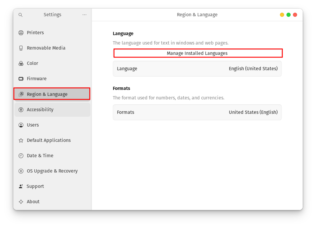Click the search magnifier icon in Settings
The height and width of the screenshot is (228, 316).
click(x=20, y=15)
